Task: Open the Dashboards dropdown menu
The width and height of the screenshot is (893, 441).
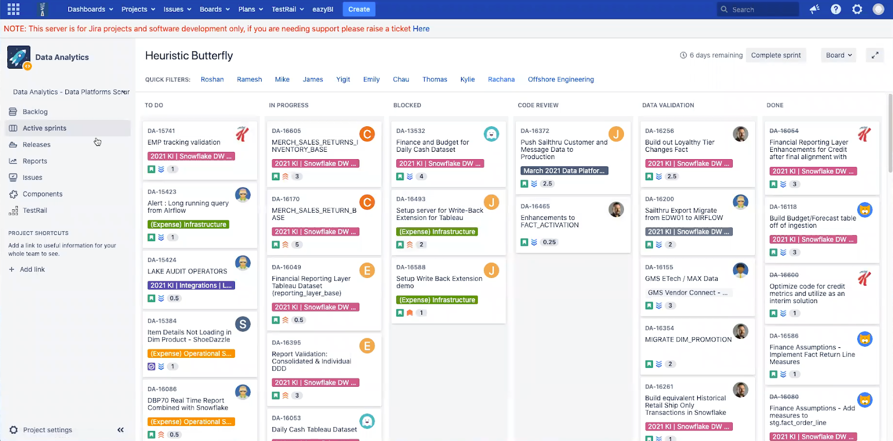Action: (x=90, y=9)
